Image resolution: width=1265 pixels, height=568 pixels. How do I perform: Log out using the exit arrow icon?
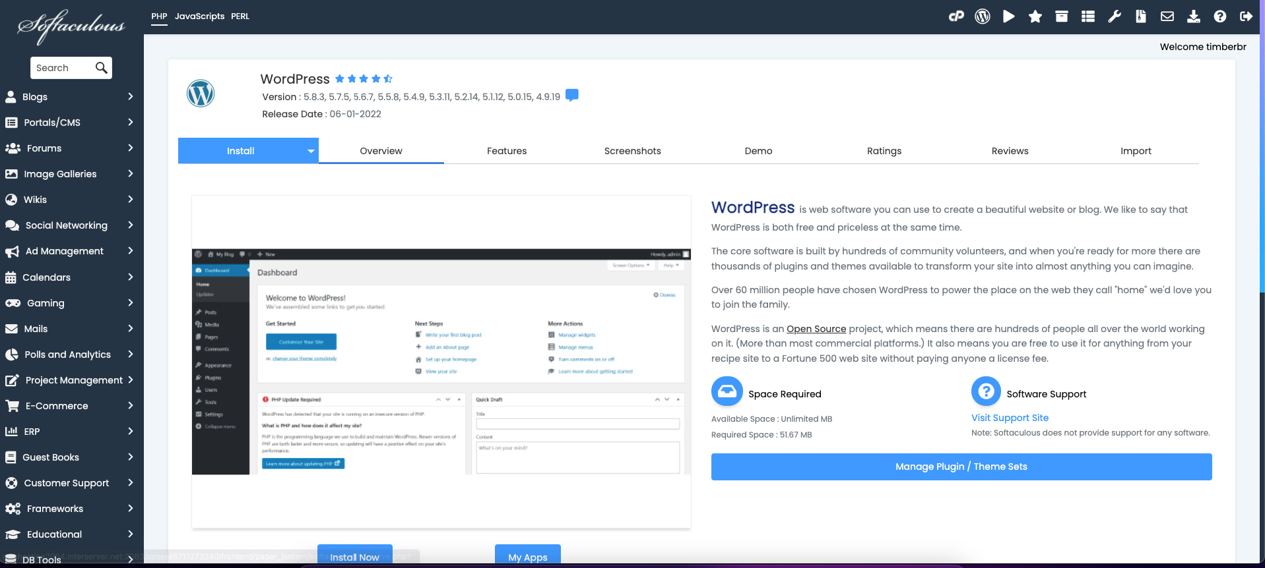coord(1247,16)
